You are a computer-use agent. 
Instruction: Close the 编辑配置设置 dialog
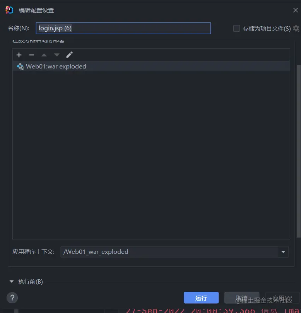[296, 10]
